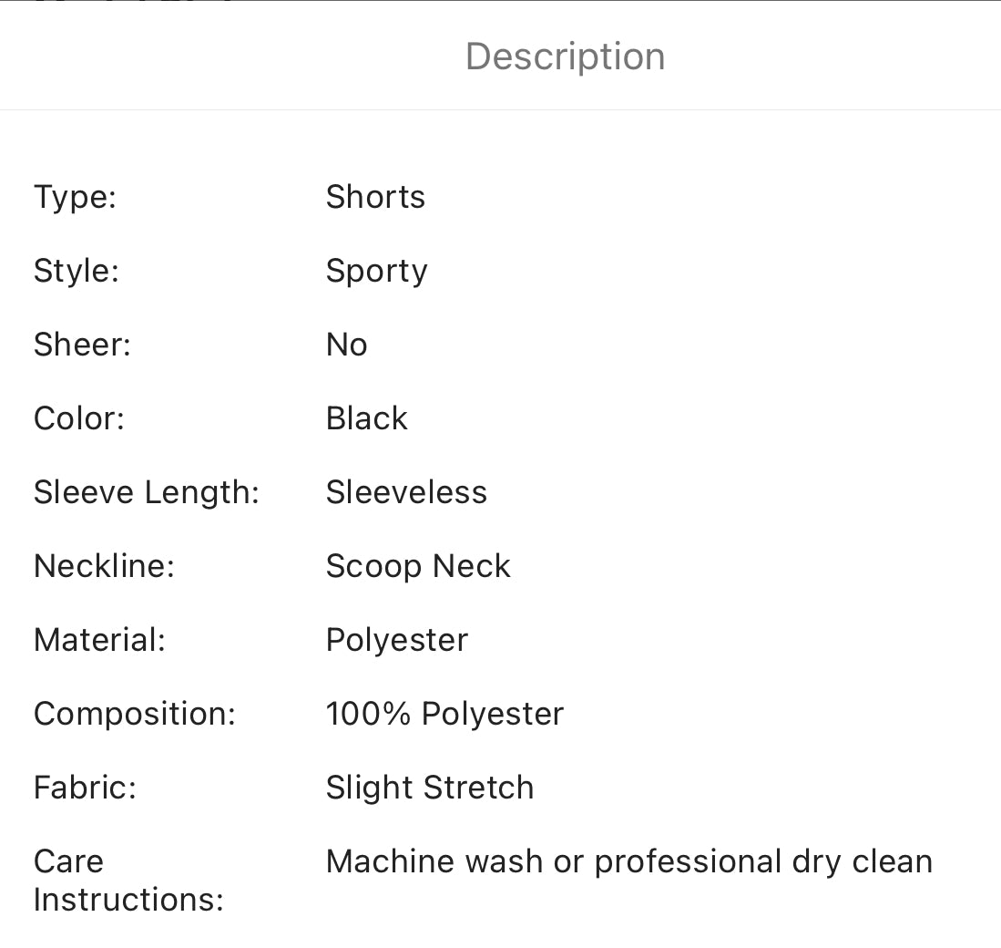Select the 'Sleeveless' value text
Image resolution: width=1001 pixels, height=948 pixels.
pos(406,492)
